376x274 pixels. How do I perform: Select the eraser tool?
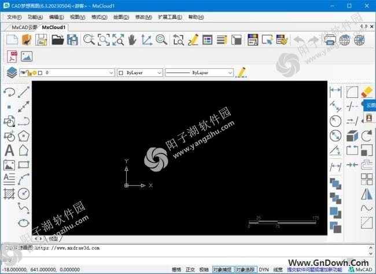tap(367, 92)
